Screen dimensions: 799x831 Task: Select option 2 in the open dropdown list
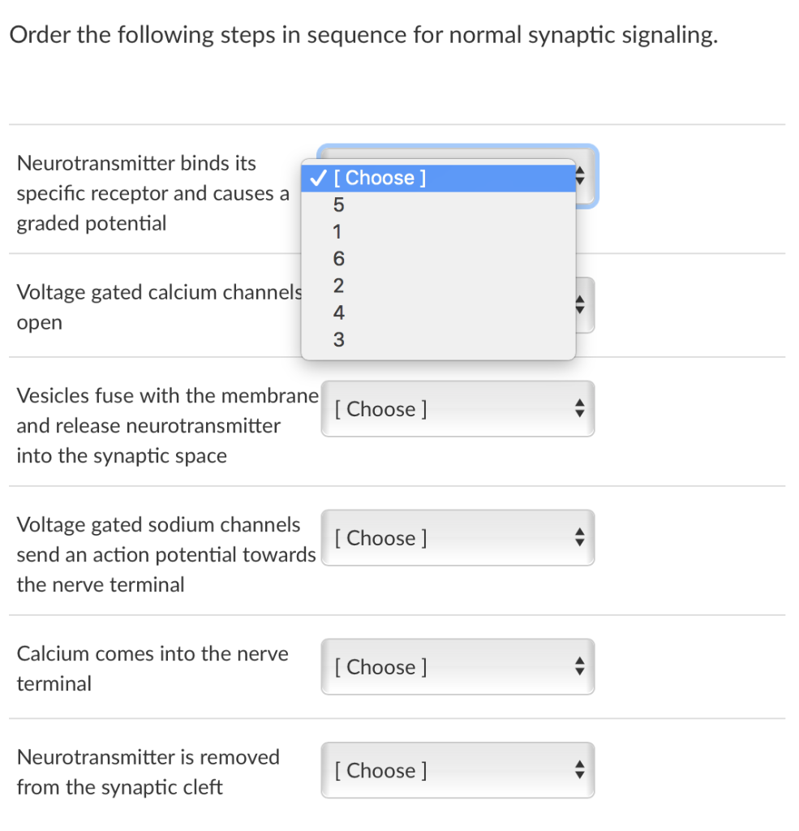(x=337, y=286)
